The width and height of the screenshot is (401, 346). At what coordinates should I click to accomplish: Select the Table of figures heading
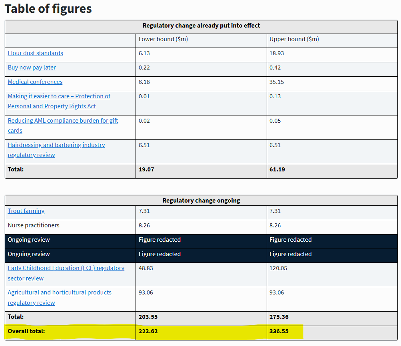48,9
